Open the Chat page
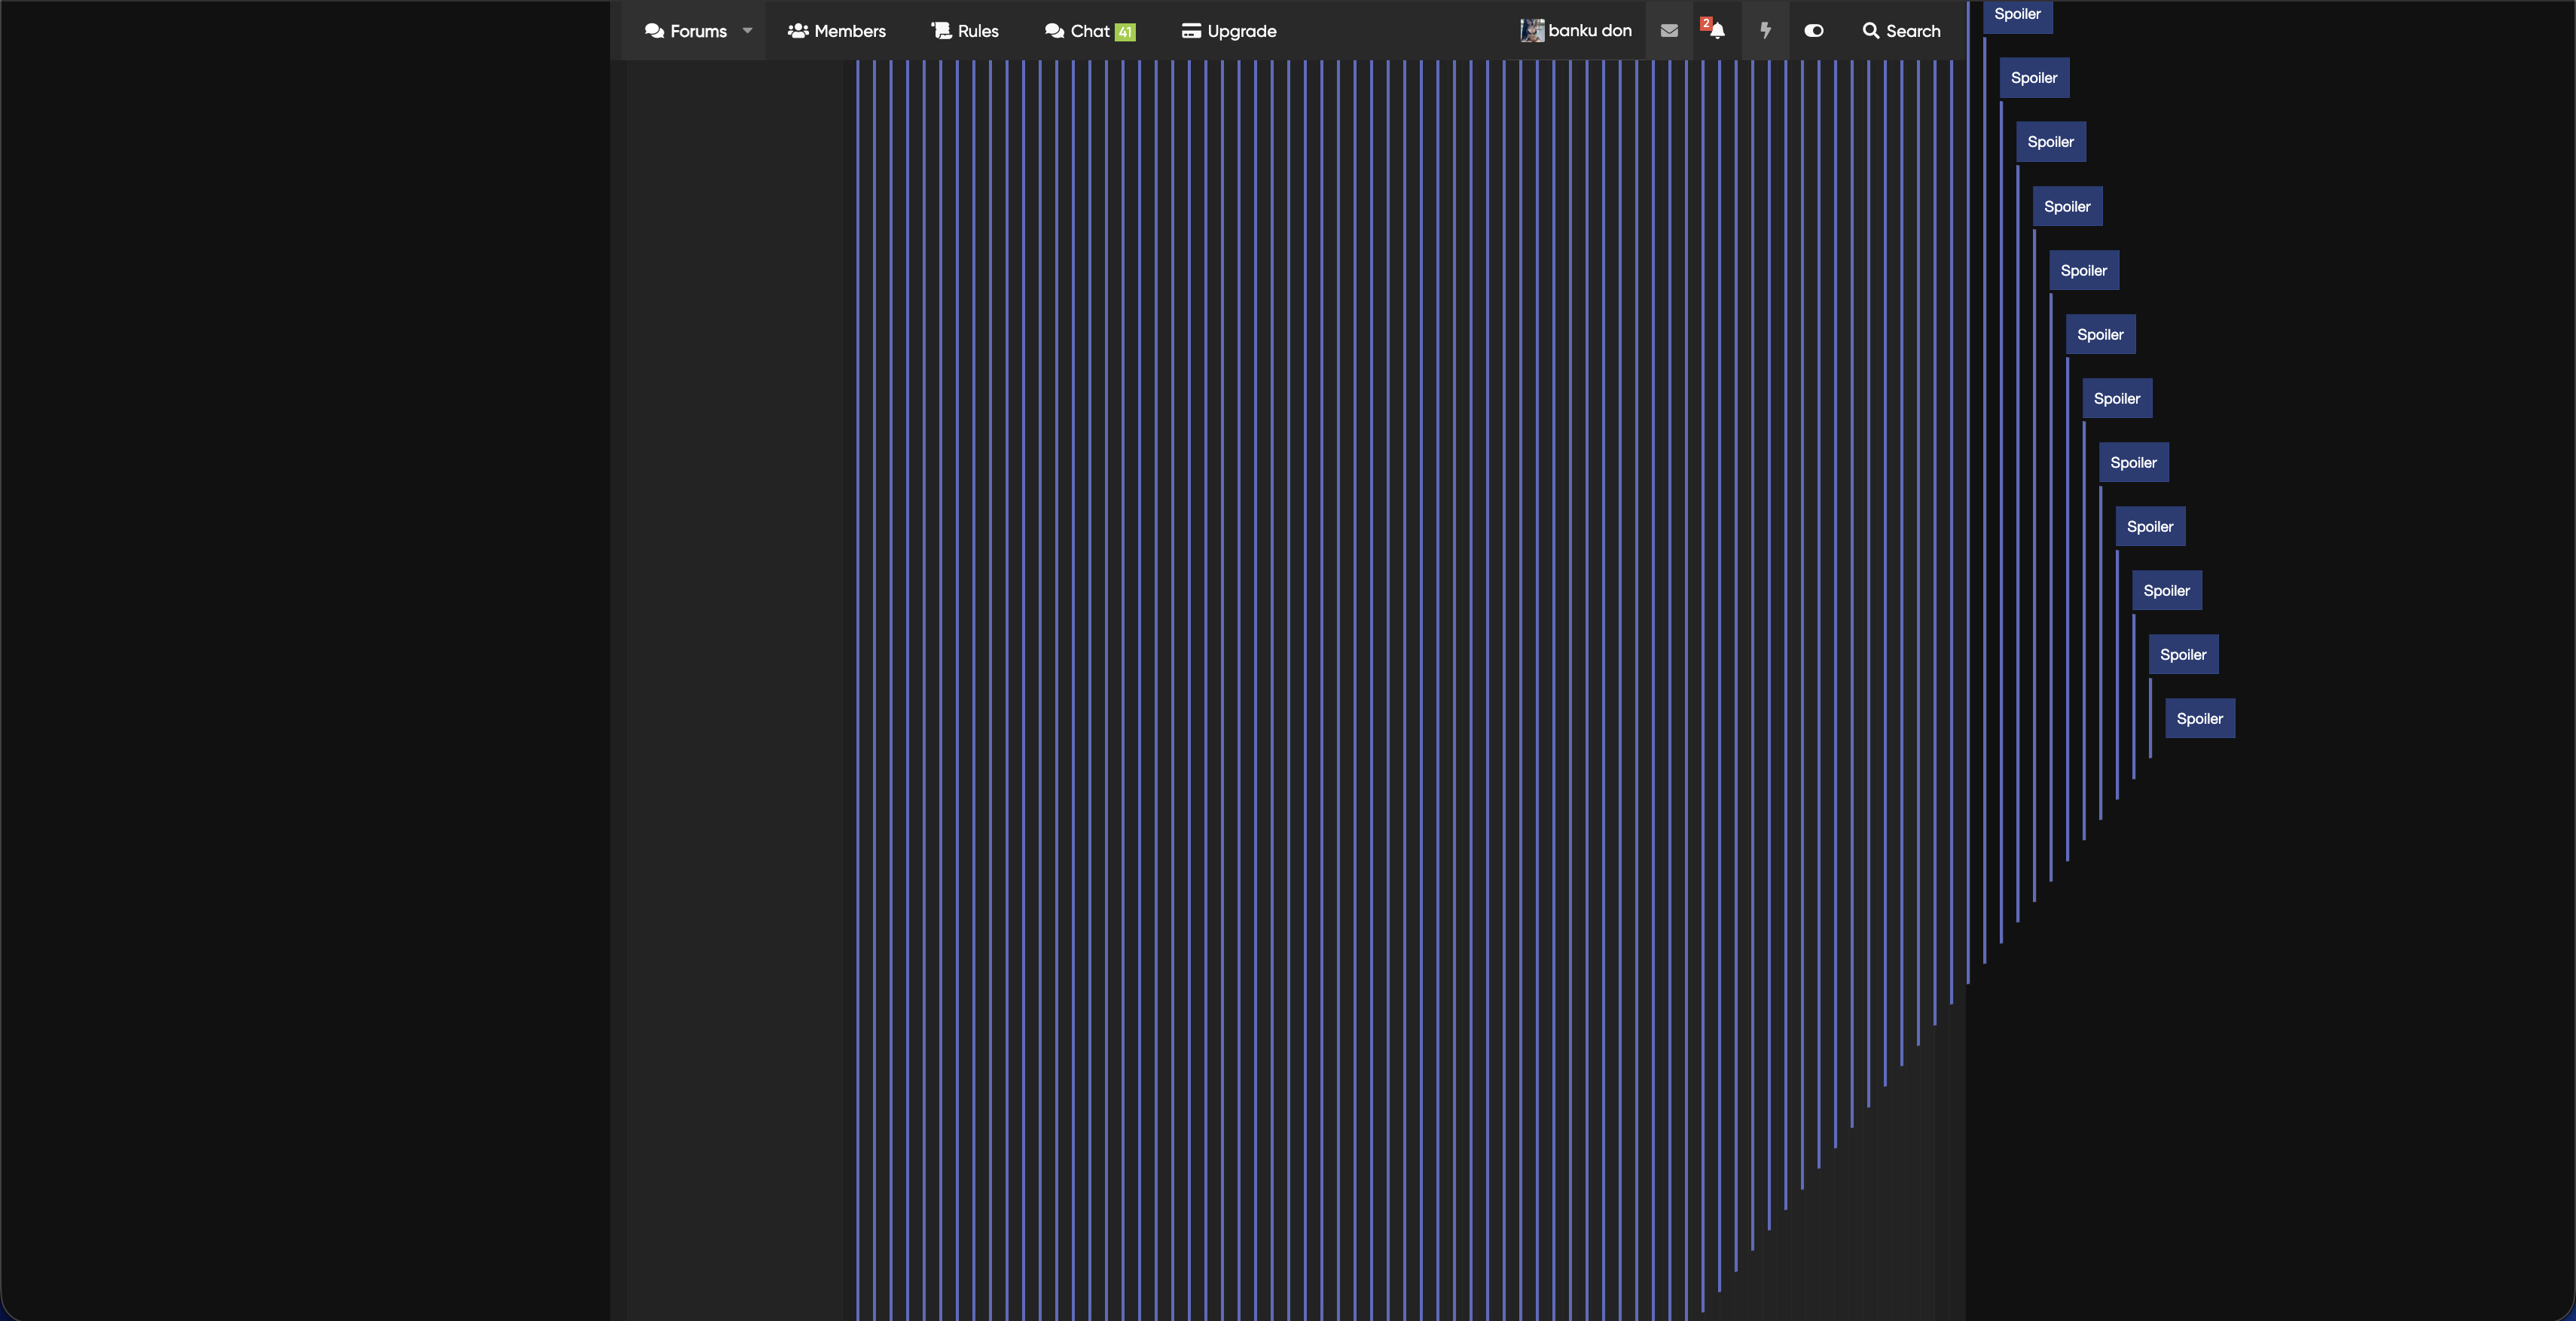This screenshot has height=1321, width=2576. [x=1090, y=31]
